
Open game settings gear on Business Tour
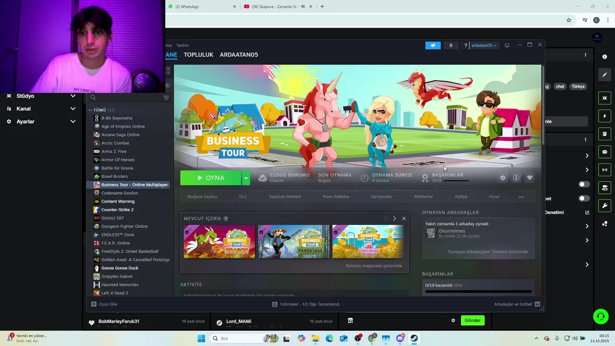[x=503, y=178]
